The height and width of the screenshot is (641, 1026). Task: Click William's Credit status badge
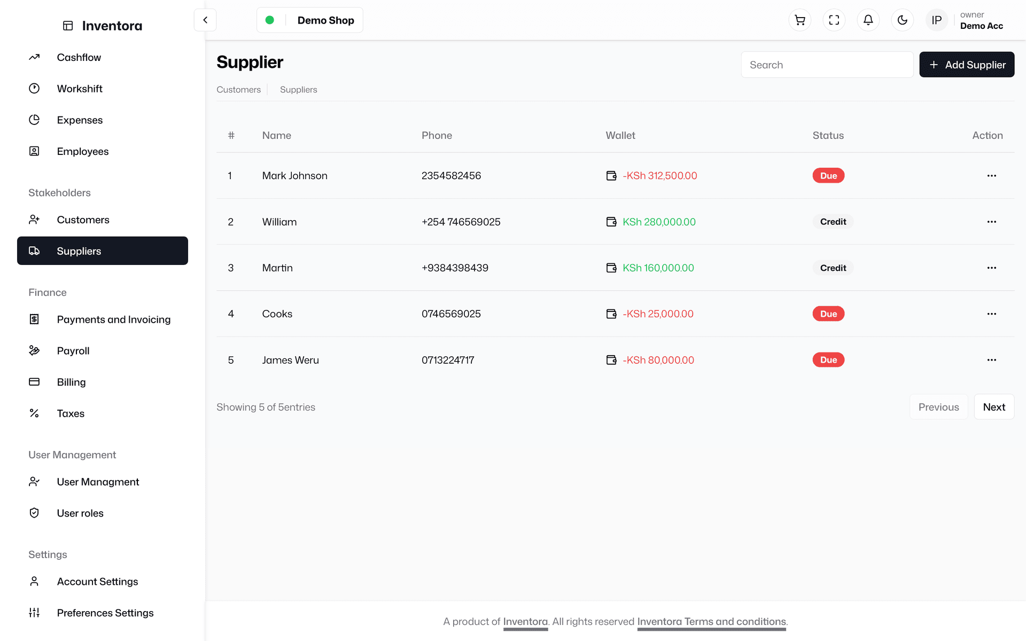click(x=833, y=222)
